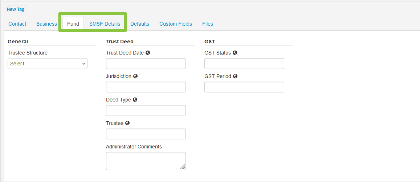Open the Files tab
The image size is (420, 182).
point(208,24)
